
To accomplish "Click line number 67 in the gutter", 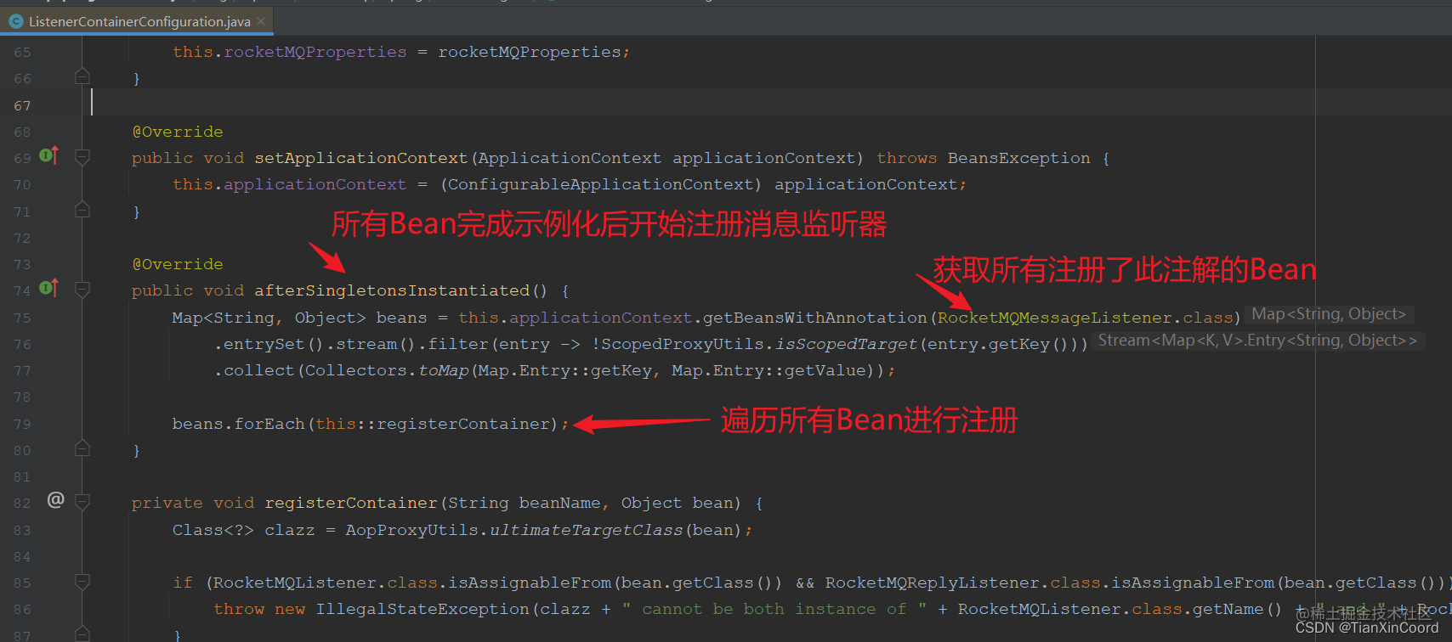I will coord(22,105).
